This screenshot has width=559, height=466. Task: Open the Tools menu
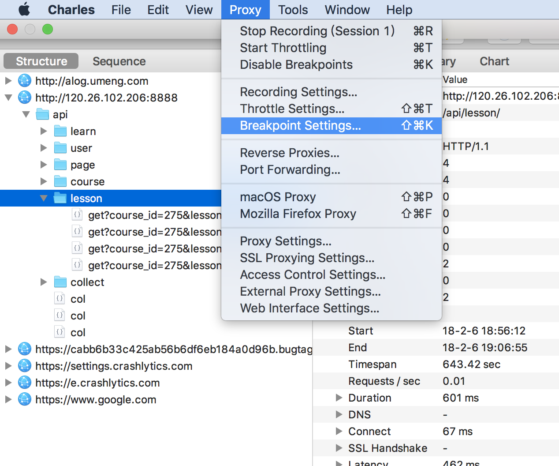pos(292,9)
